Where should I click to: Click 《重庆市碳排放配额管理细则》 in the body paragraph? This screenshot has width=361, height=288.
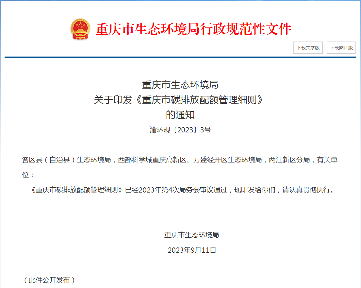[x=77, y=190]
